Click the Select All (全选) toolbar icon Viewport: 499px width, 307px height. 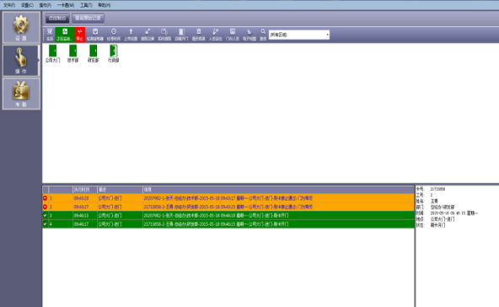click(x=50, y=35)
